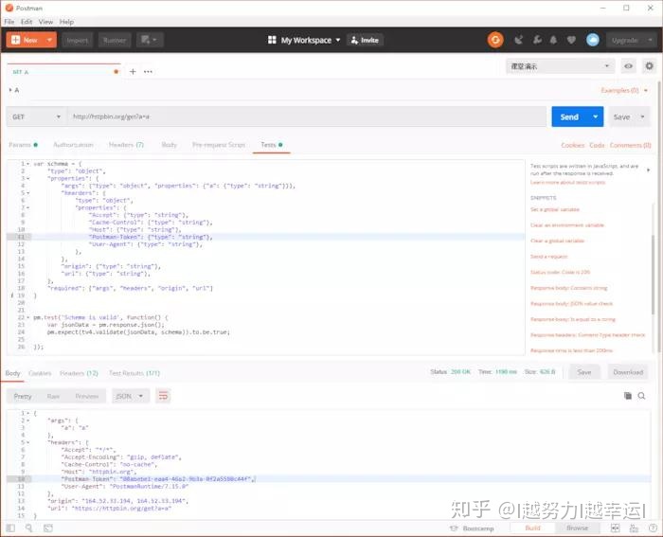Open the Send button dropdown arrow
Image resolution: width=663 pixels, height=537 pixels.
pyautogui.click(x=596, y=116)
